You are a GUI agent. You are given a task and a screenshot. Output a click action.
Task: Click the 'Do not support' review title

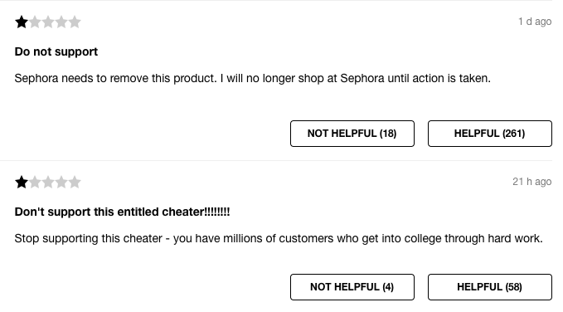56,51
